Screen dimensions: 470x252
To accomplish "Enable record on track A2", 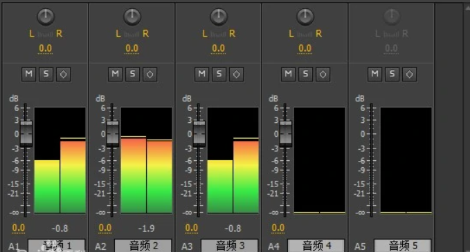I will 150,74.
